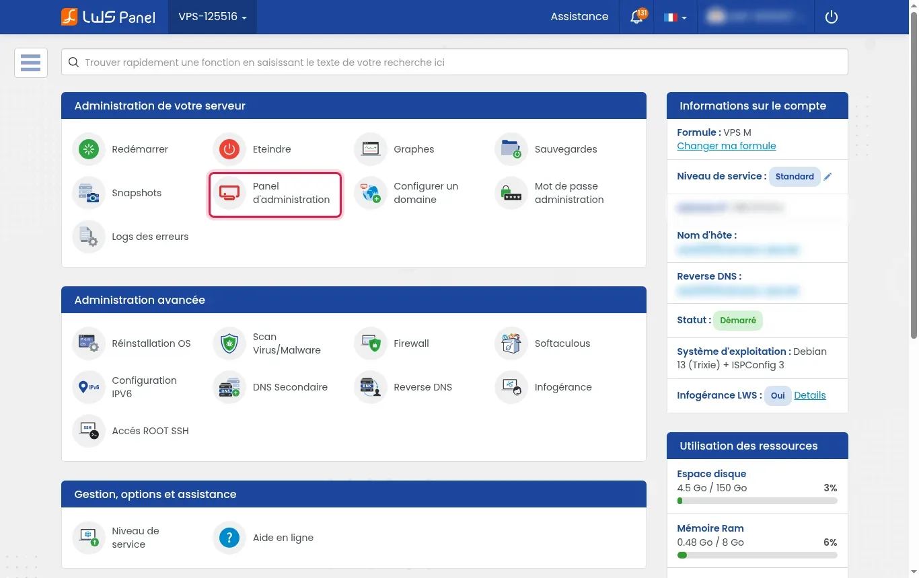Open the Infogérance icon
The image size is (919, 578).
tap(511, 387)
